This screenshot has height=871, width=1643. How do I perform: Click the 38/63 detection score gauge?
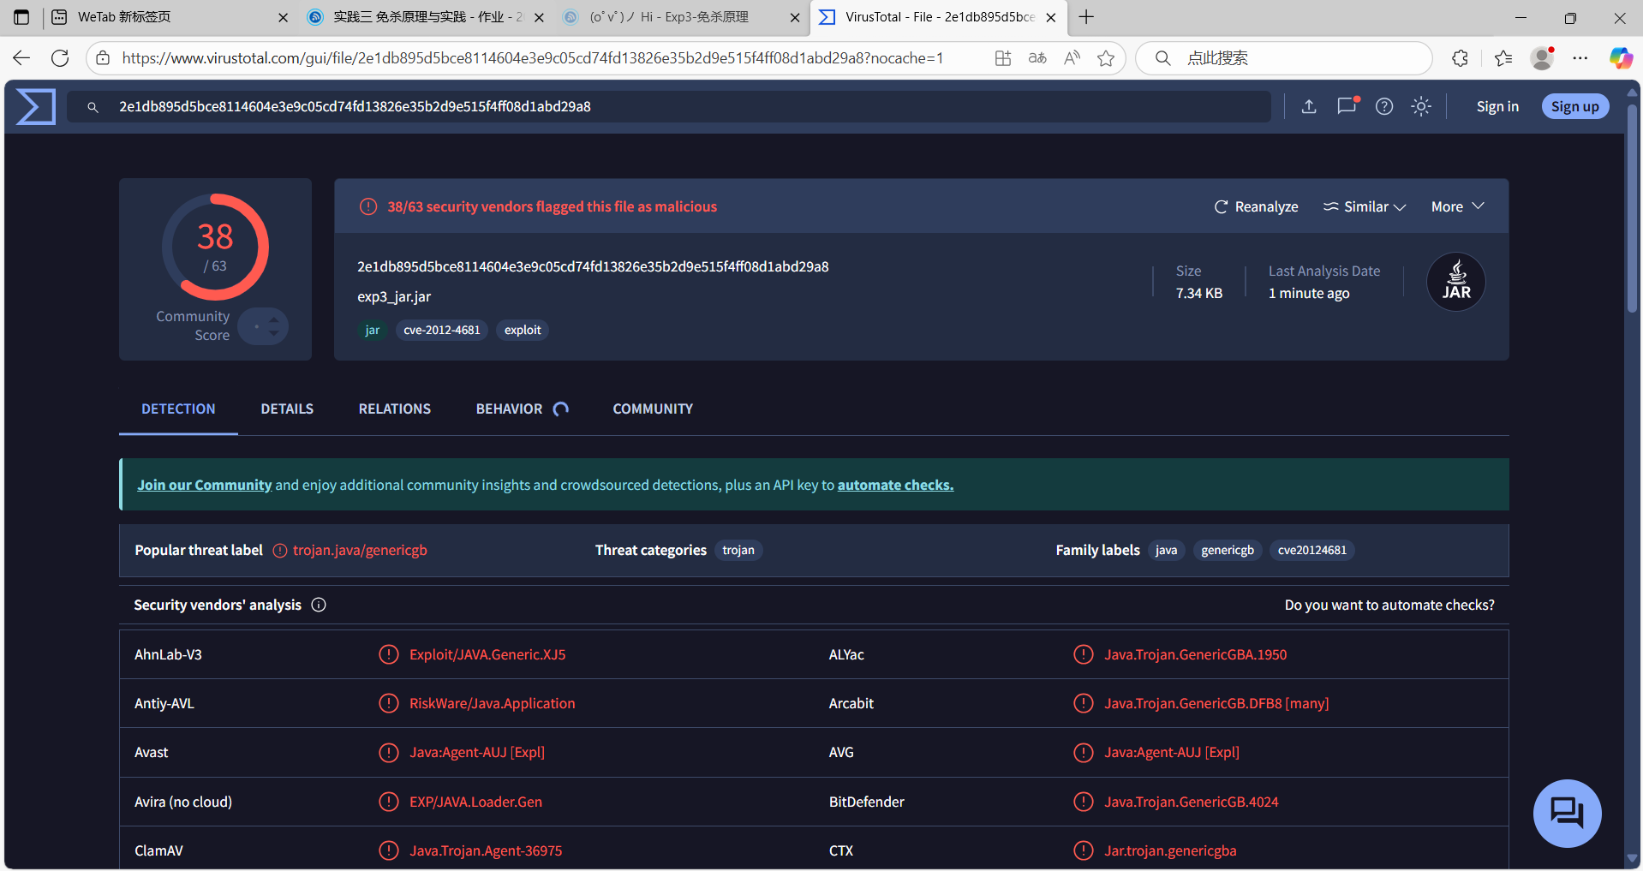tap(215, 248)
